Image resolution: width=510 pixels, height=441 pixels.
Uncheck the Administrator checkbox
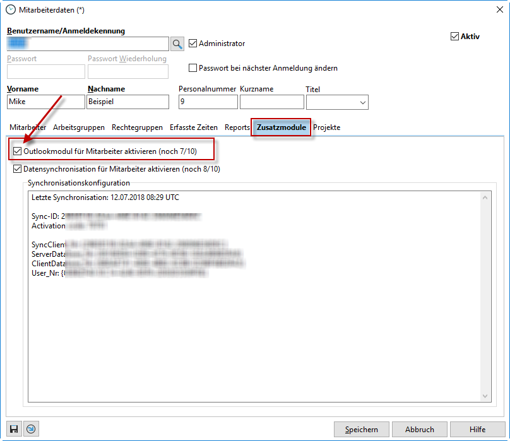click(193, 44)
